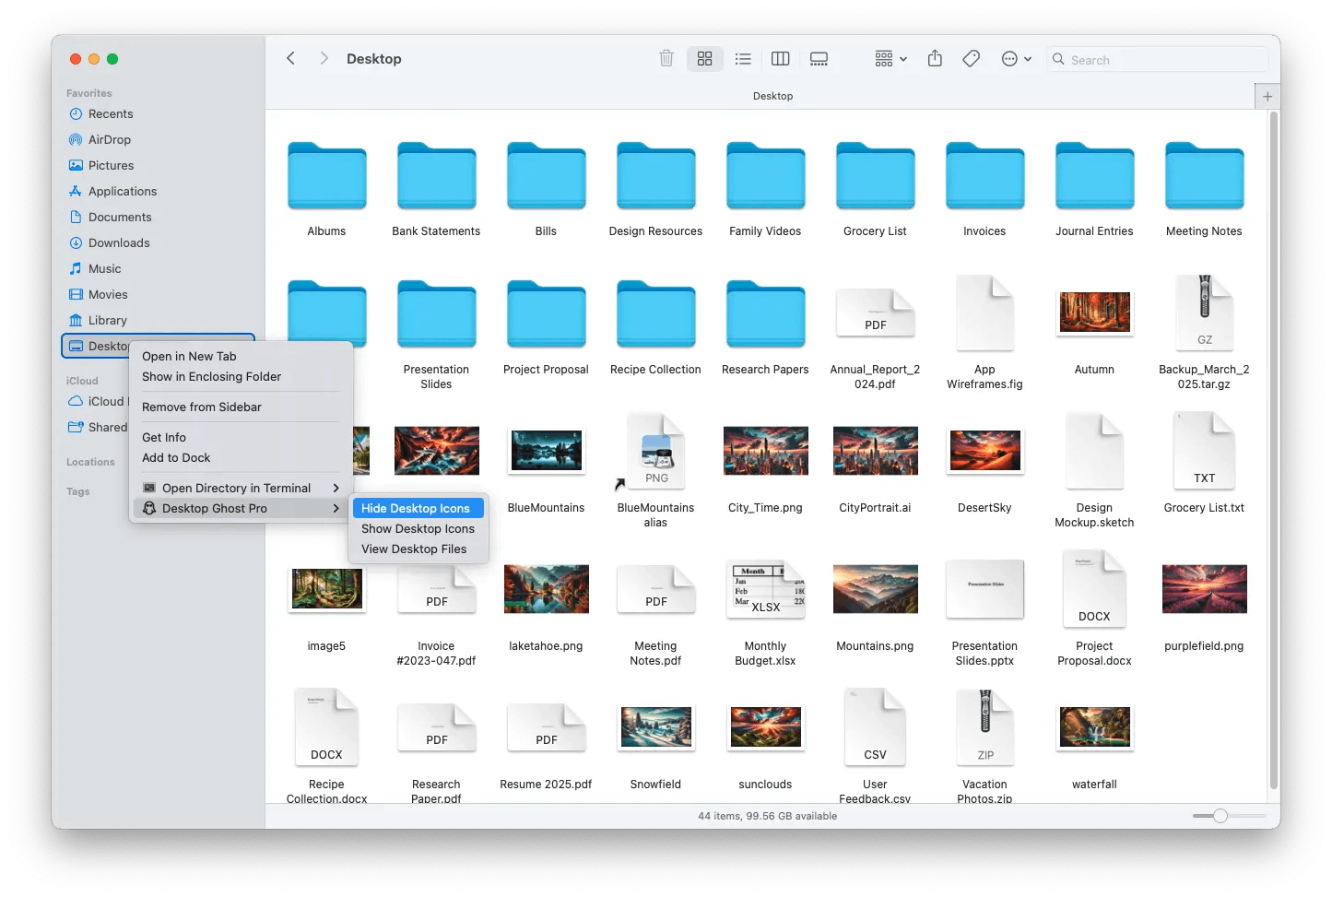Expand Open Directory in Terminal submenu
1332x897 pixels.
click(241, 488)
